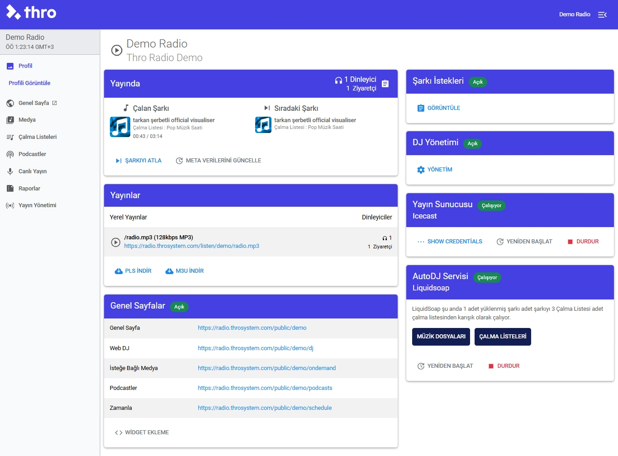Open the Podcastler public podcasts link
Viewport: 618px width, 456px height.
point(265,388)
